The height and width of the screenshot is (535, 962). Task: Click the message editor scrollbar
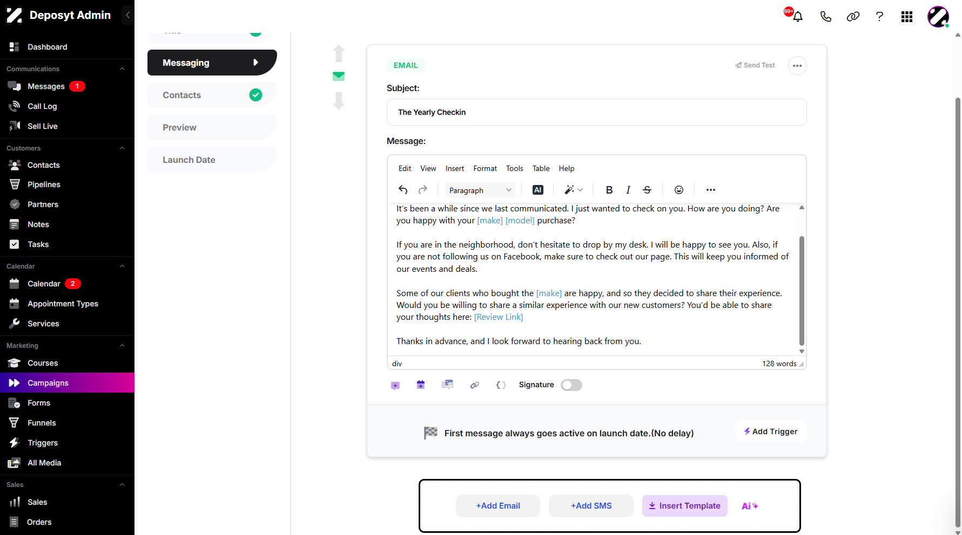click(802, 291)
